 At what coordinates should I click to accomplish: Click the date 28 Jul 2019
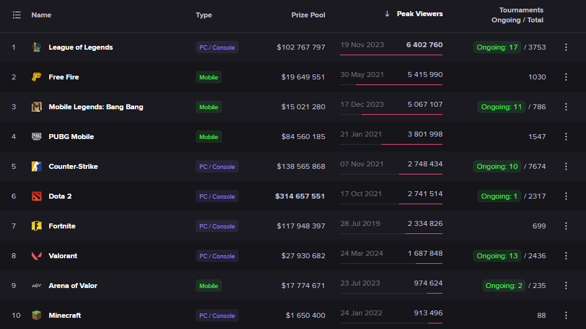click(360, 223)
